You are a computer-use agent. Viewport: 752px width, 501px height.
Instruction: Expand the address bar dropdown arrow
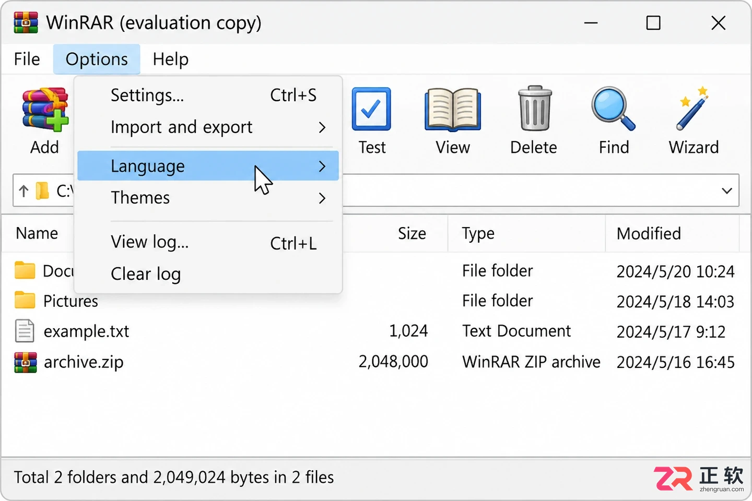[x=726, y=190]
